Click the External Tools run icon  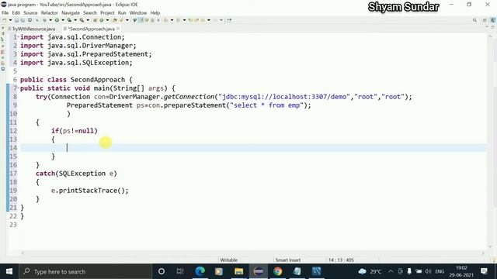coord(82,20)
